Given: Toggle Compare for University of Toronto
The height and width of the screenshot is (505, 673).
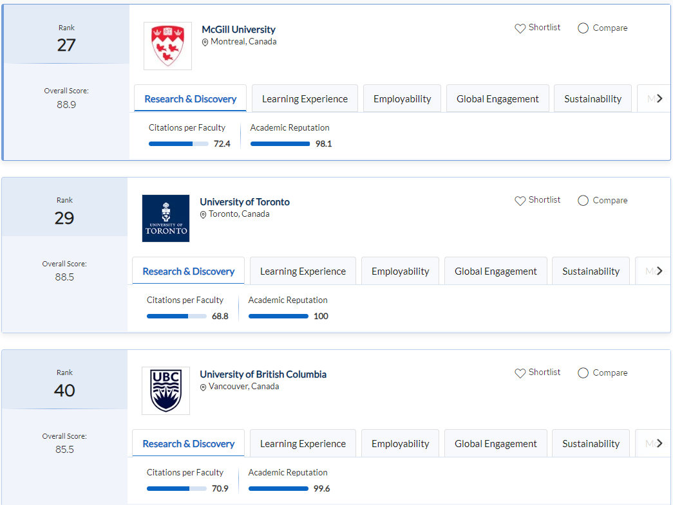Looking at the screenshot, I should click(583, 201).
